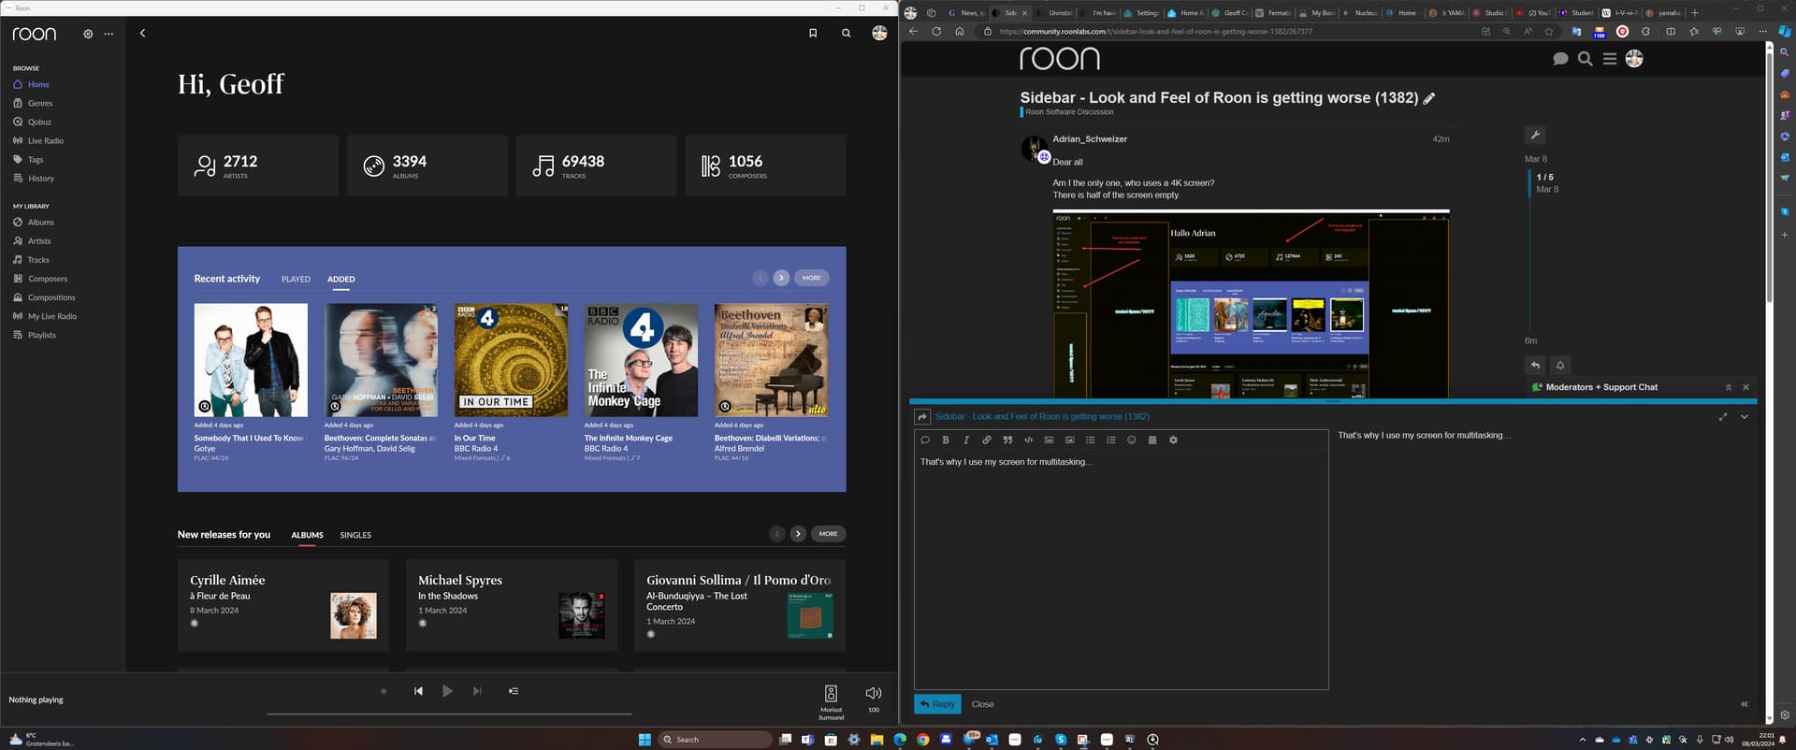Open the three-dots menu beside Roon logo

109,34
